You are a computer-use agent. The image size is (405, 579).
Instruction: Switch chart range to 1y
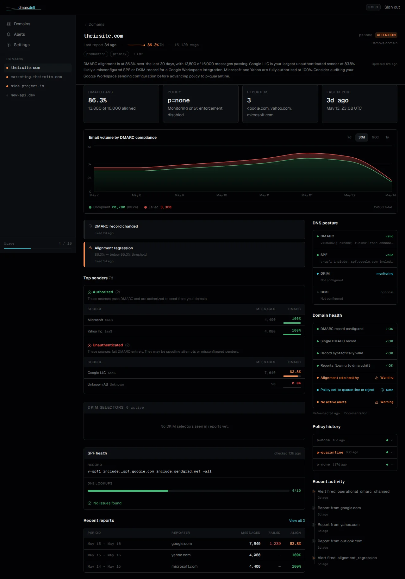click(x=387, y=137)
